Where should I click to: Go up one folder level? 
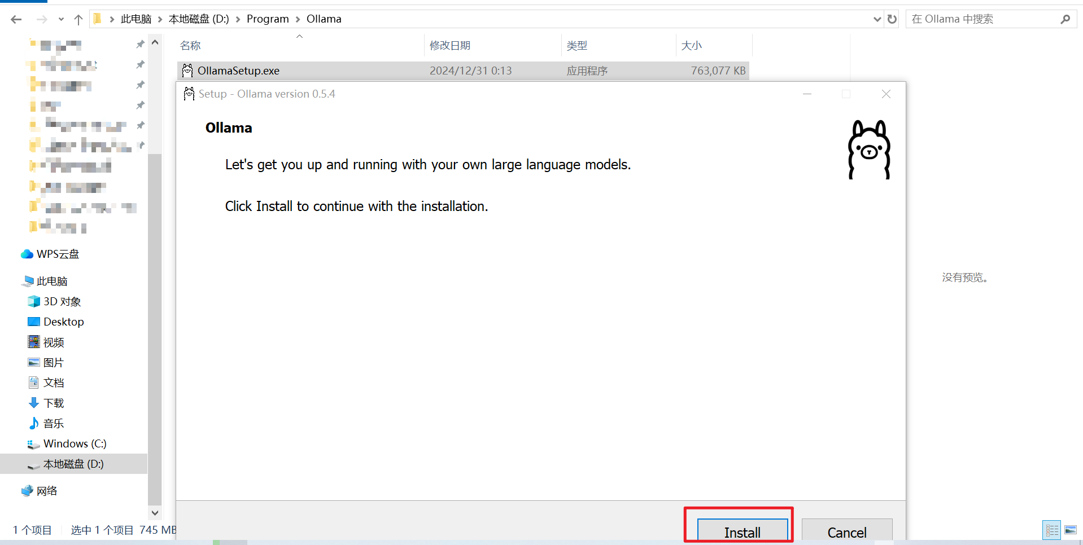click(x=78, y=19)
